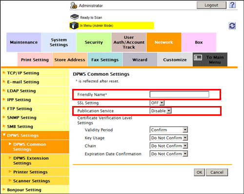Open the Key Usage dropdown
The height and width of the screenshot is (194, 244).
(x=169, y=138)
